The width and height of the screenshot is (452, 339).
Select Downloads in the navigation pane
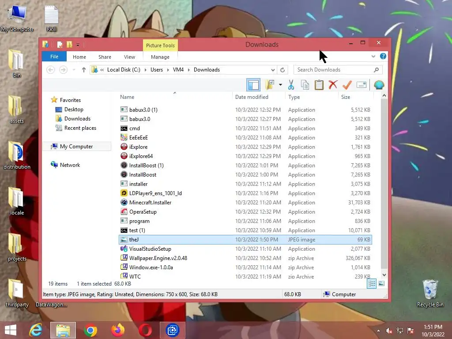click(77, 119)
